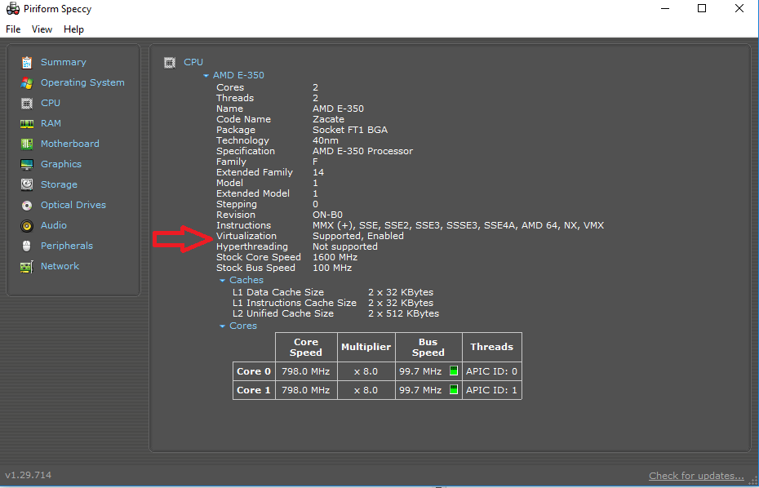The height and width of the screenshot is (488, 759).
Task: Show the Network section
Action: [60, 266]
